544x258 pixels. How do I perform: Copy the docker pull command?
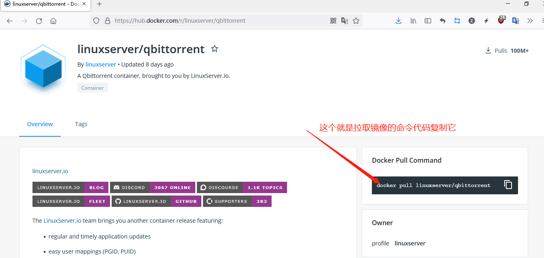(508, 185)
